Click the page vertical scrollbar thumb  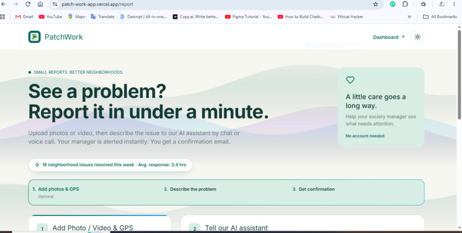(459, 74)
